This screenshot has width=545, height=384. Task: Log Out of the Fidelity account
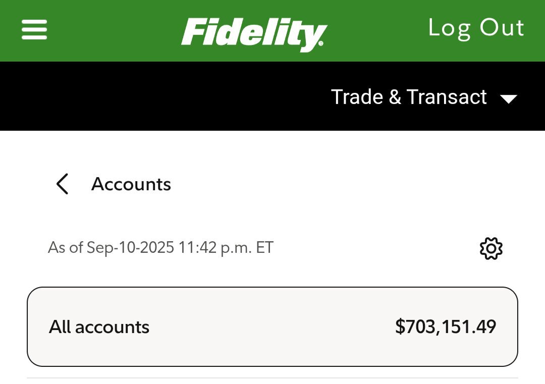(476, 28)
